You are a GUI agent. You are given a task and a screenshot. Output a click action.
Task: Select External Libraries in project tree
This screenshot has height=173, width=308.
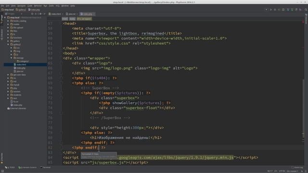(16, 108)
